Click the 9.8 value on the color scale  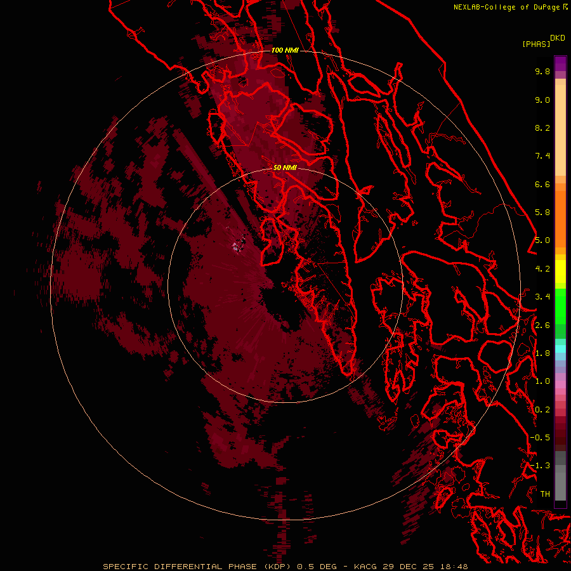pos(542,71)
